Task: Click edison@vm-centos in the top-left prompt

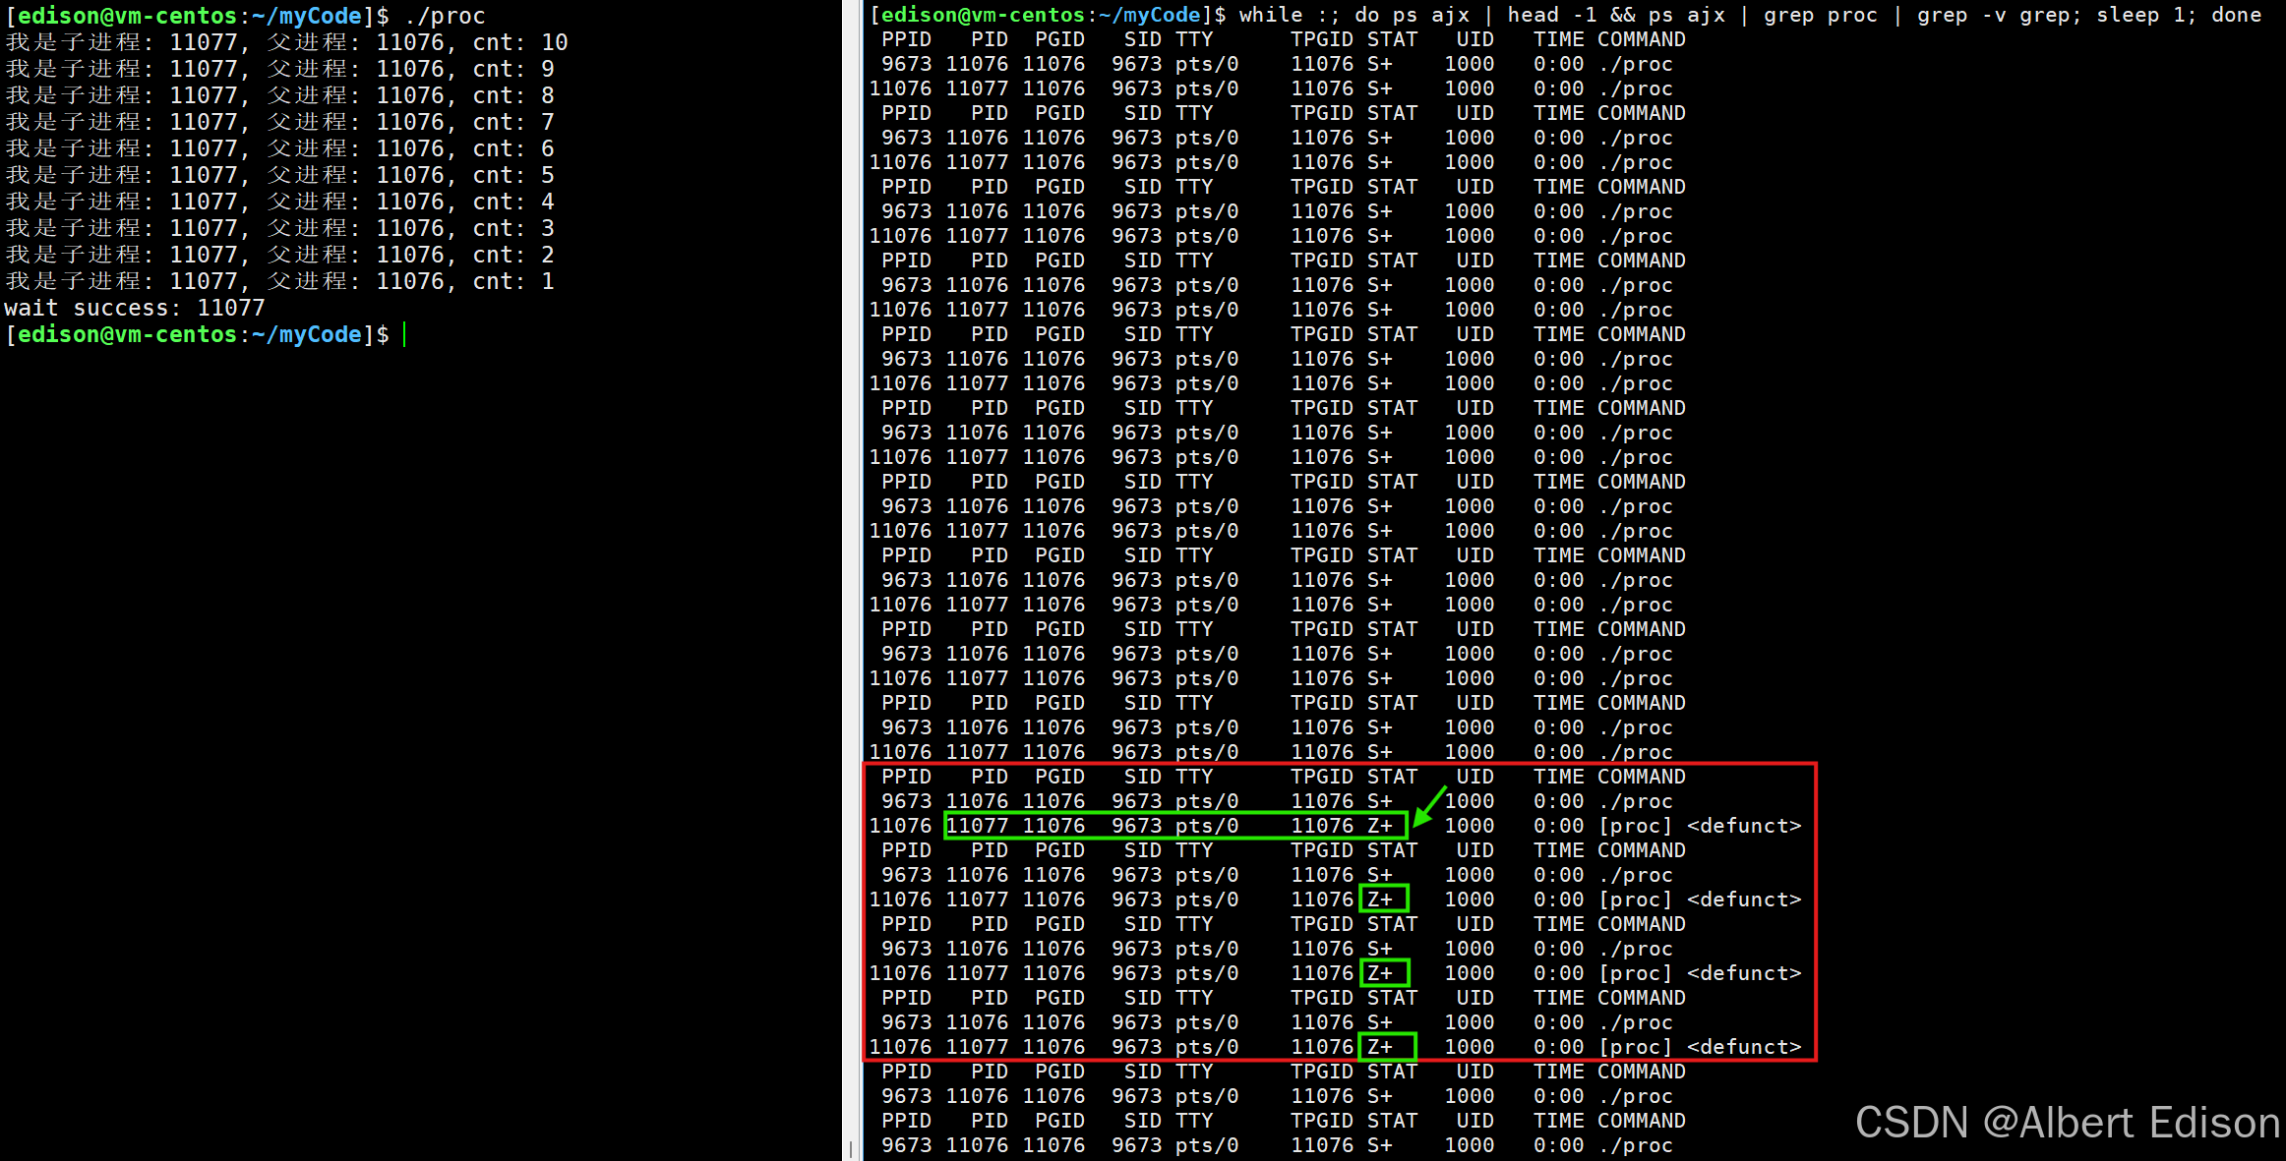Action: (127, 17)
